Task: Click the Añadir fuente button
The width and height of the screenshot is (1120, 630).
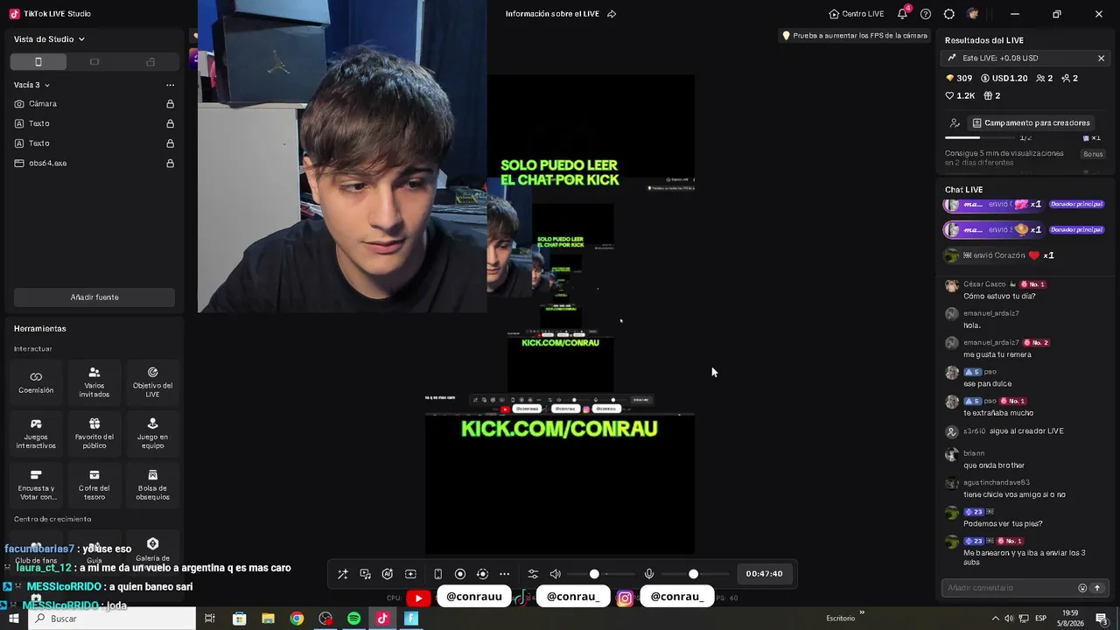Action: [94, 297]
